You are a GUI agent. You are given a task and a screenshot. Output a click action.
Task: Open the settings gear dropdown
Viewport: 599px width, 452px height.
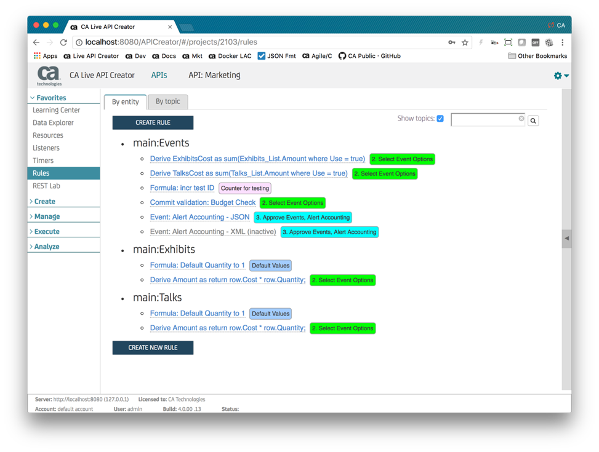[x=561, y=76]
